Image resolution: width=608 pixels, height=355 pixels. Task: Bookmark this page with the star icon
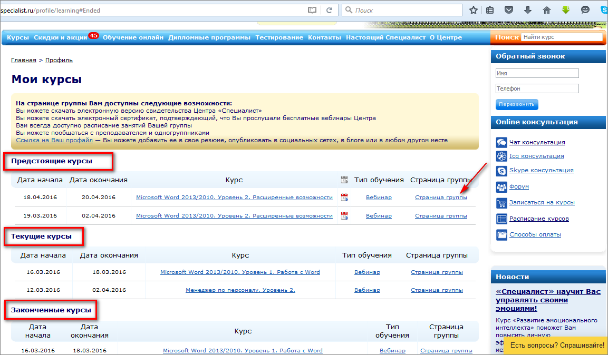tap(473, 10)
